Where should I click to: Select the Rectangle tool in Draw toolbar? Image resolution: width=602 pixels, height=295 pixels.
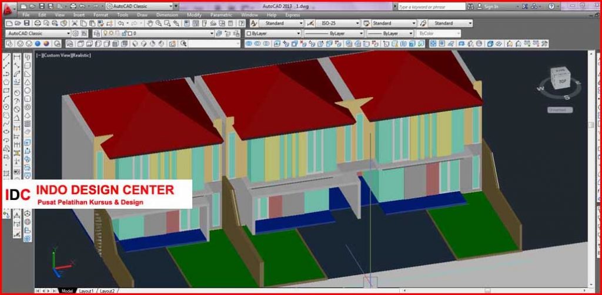(x=6, y=90)
